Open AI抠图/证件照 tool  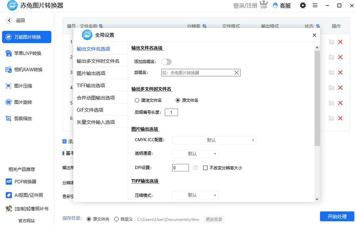[x=27, y=195]
